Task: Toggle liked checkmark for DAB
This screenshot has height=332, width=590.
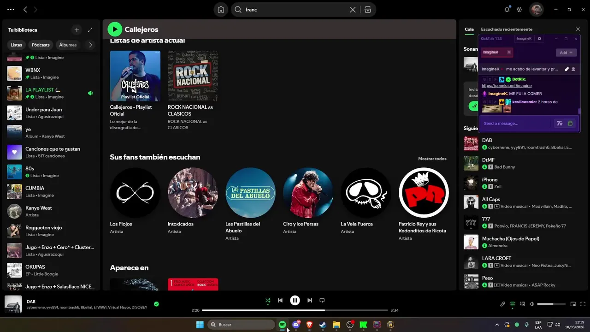Action: (156, 304)
